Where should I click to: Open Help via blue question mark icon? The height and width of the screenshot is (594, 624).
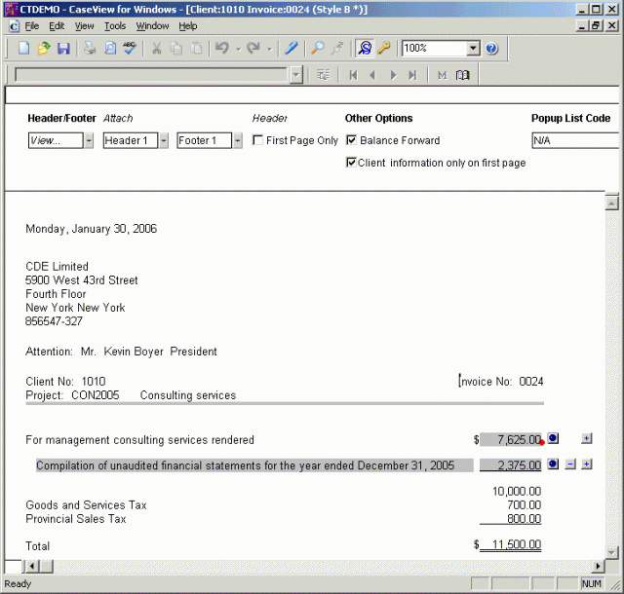pyautogui.click(x=491, y=48)
